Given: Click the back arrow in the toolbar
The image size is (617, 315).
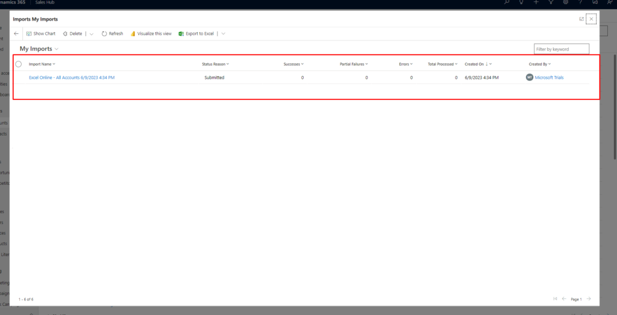Looking at the screenshot, I should pos(16,34).
